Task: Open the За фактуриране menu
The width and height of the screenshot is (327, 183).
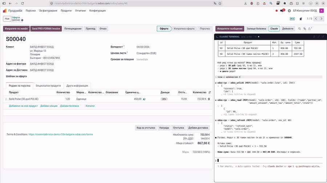Action: click(x=48, y=10)
